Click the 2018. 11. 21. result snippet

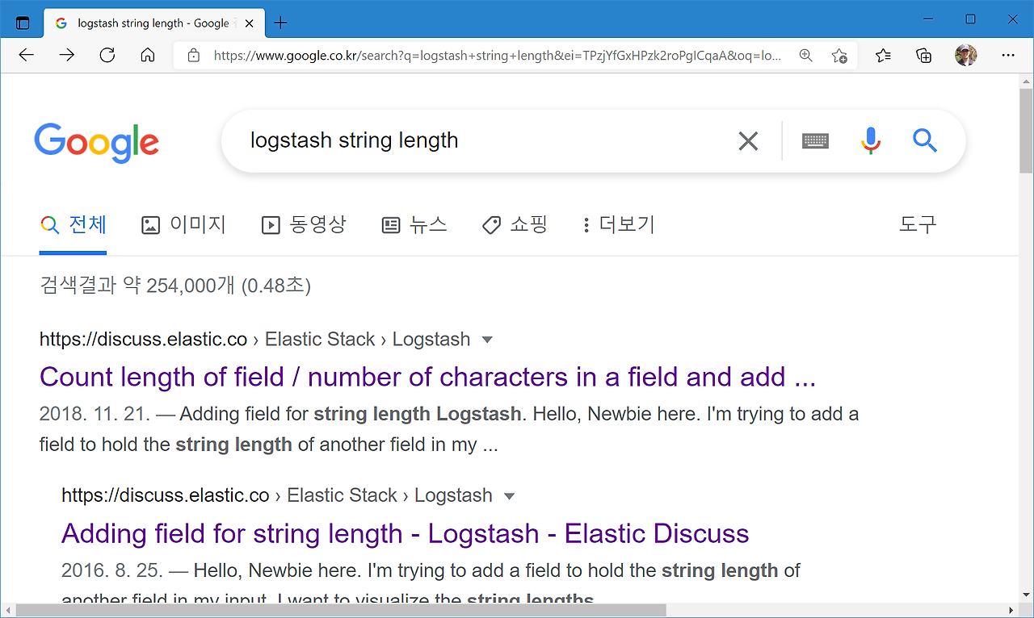click(449, 429)
